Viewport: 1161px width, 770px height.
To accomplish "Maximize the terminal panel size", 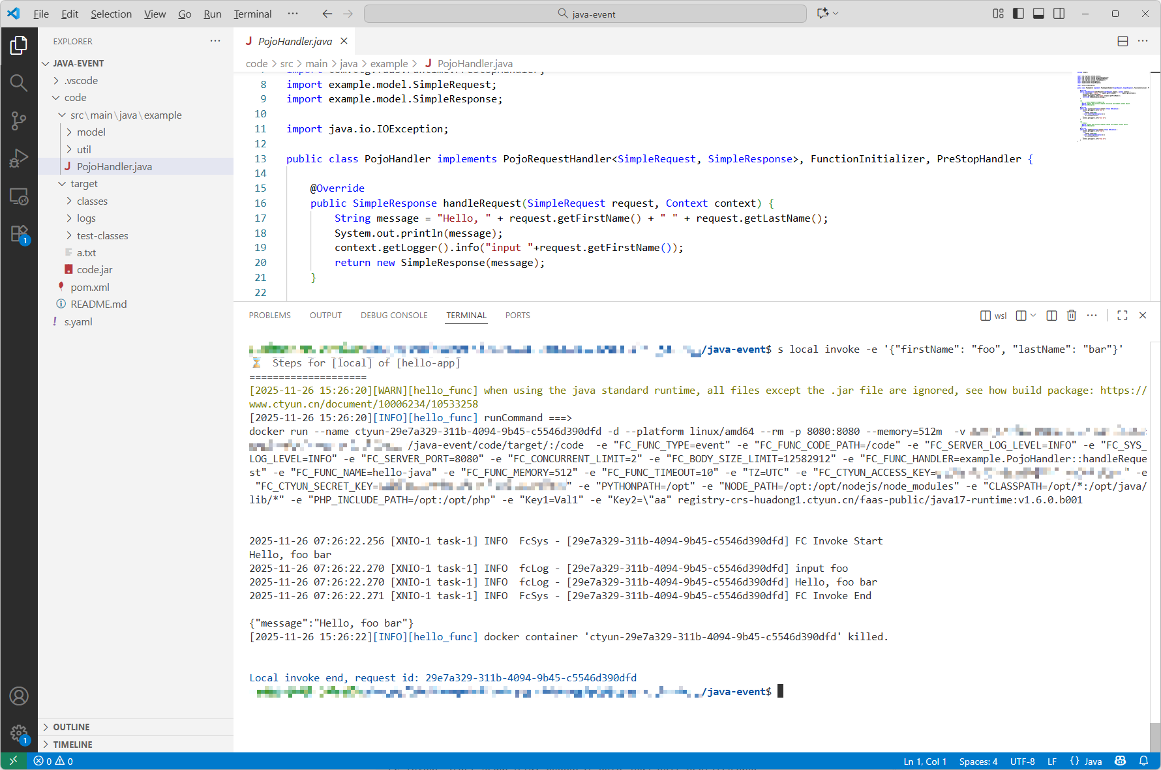I will coord(1122,316).
